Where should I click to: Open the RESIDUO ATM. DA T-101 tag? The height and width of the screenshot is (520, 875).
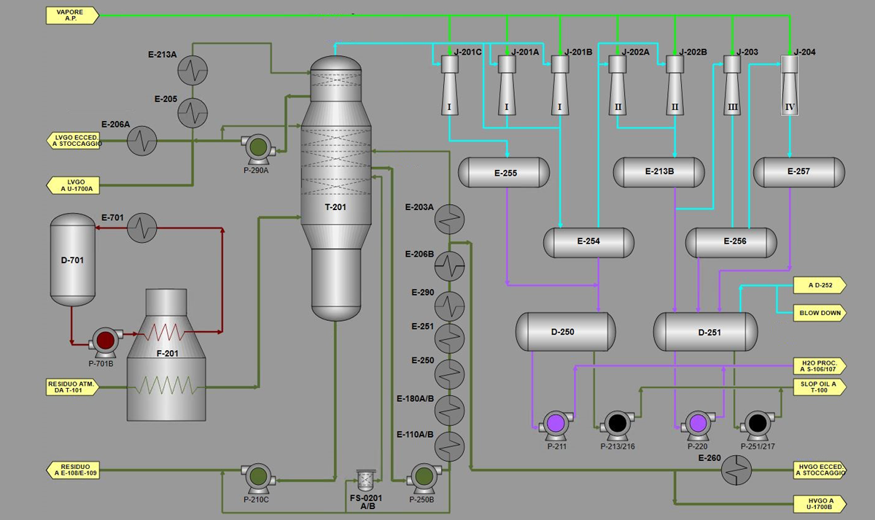coord(72,387)
